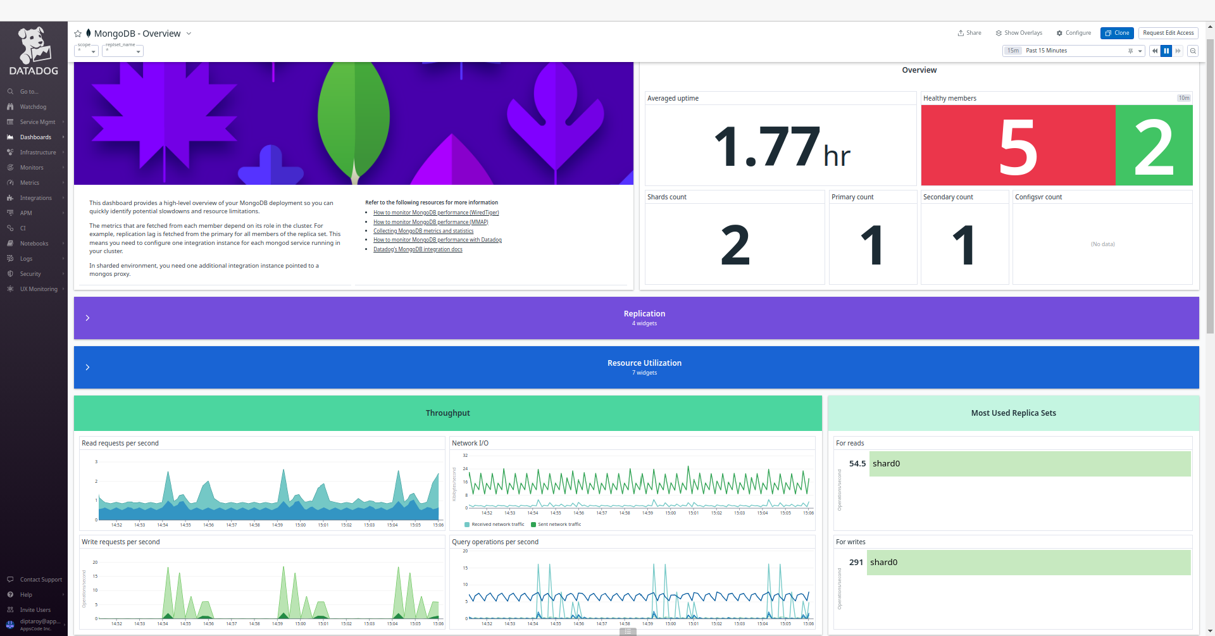
Task: Toggle Show Overlays
Action: [1018, 33]
